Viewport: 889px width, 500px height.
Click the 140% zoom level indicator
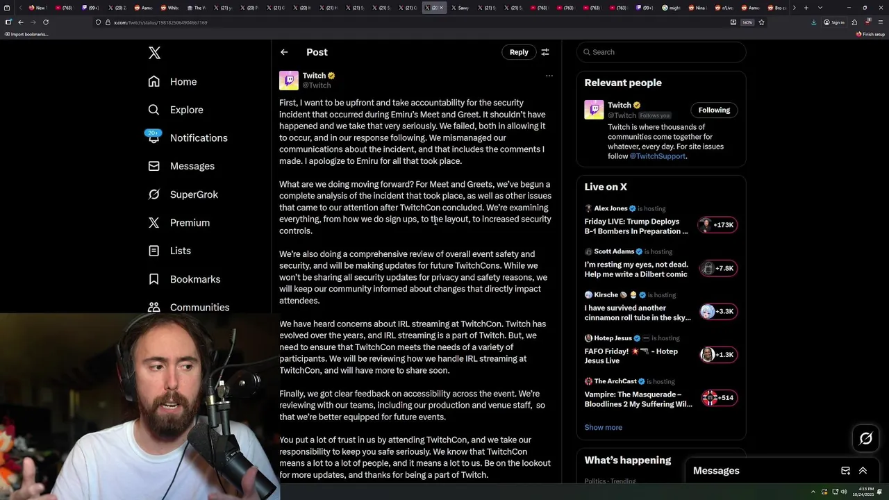[x=747, y=22]
